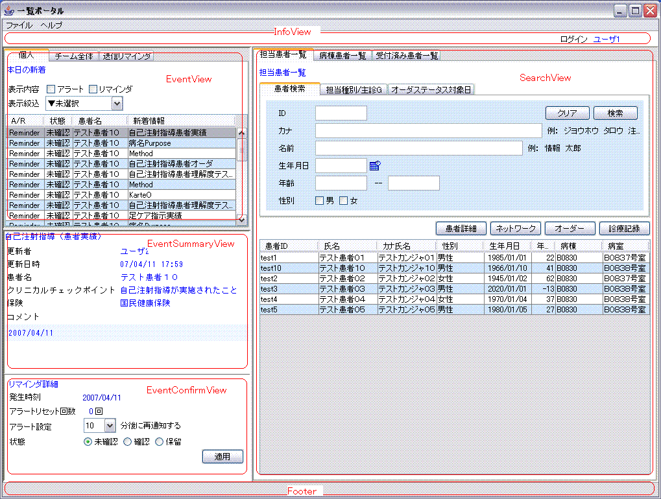Expand the アラート設定 minutes dropdown

110,426
